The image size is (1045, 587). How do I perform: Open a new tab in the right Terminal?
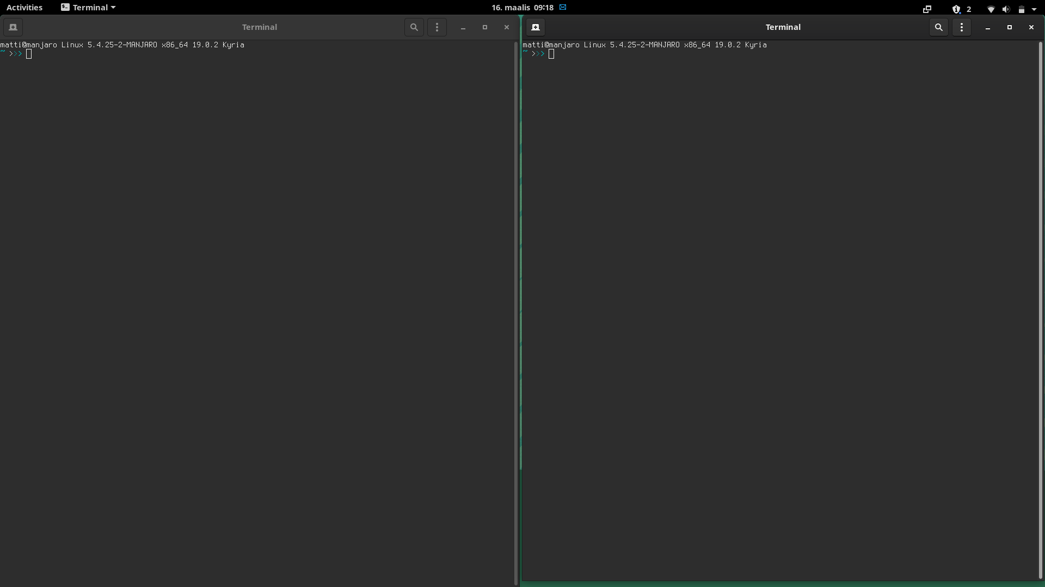[x=535, y=27]
